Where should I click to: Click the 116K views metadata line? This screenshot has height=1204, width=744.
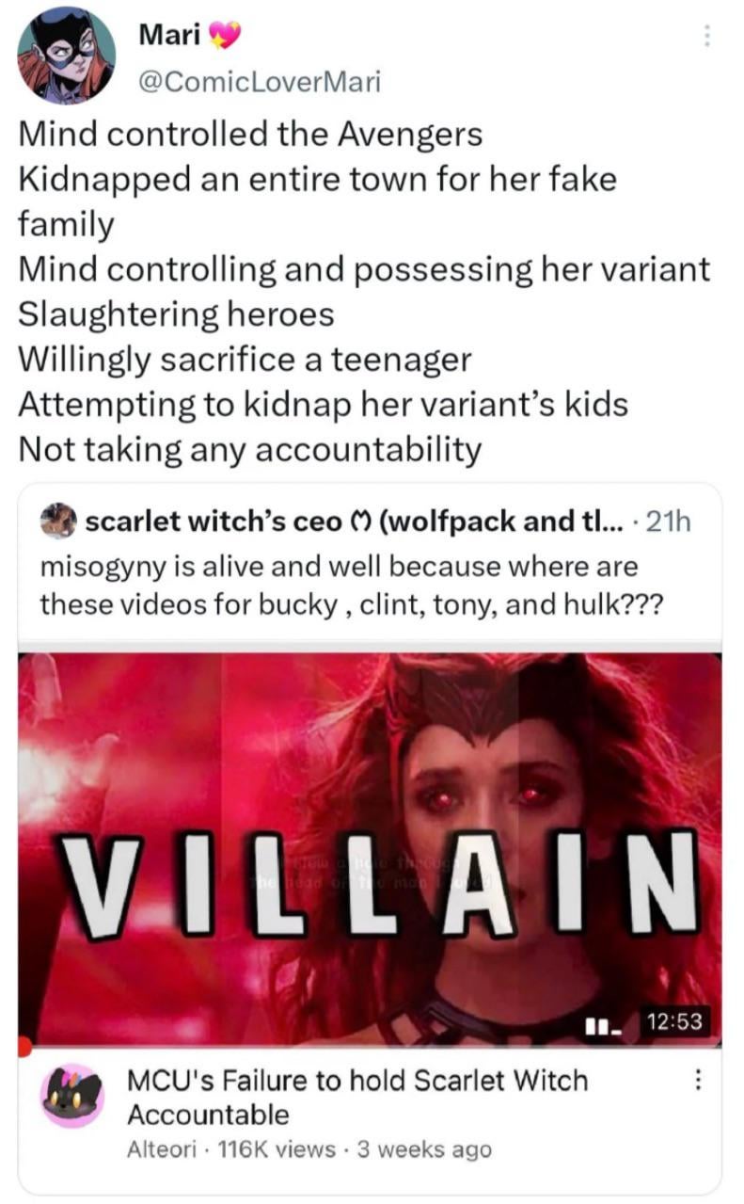309,1149
